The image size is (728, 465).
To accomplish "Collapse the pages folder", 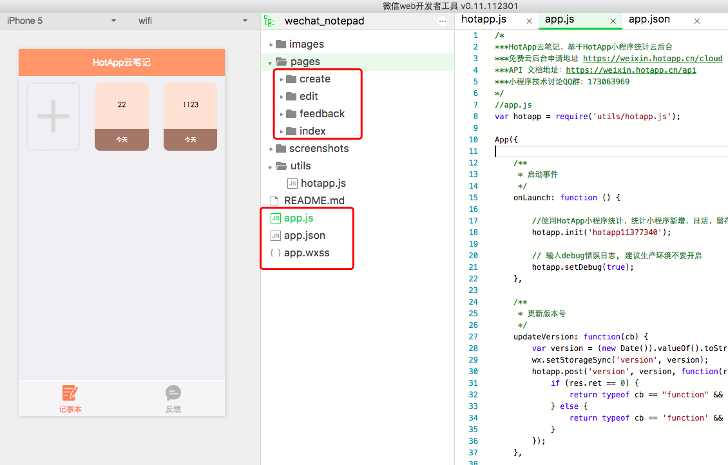I will tap(270, 62).
